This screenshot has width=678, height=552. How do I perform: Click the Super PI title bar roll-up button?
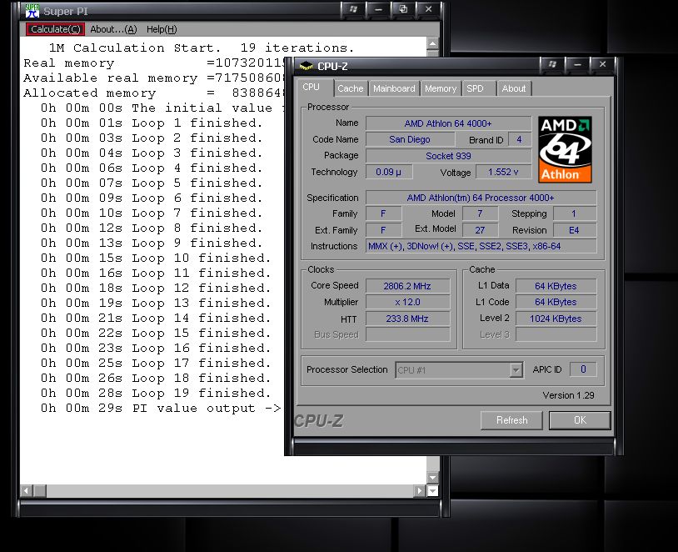click(353, 9)
